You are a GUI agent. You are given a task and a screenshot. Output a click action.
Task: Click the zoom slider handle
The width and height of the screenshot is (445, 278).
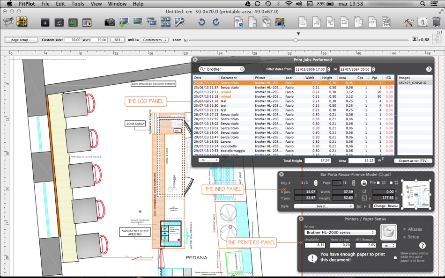(x=296, y=40)
